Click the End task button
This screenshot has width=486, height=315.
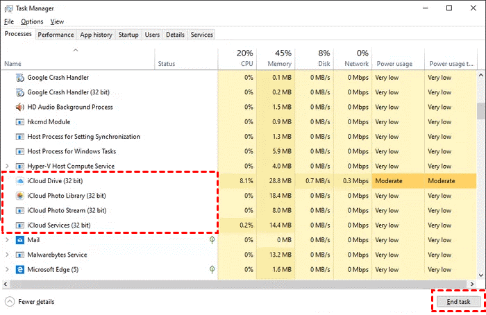pyautogui.click(x=458, y=302)
